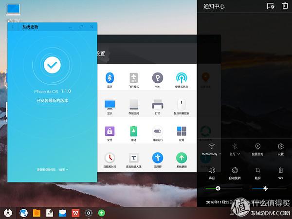
Task: Open update check frequency dropdown 每天
Action: (x=63, y=170)
